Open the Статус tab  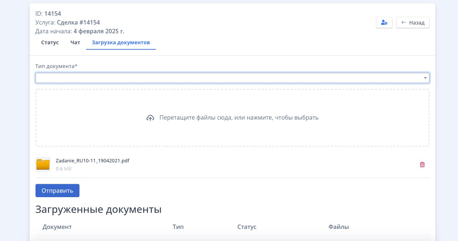(x=50, y=42)
